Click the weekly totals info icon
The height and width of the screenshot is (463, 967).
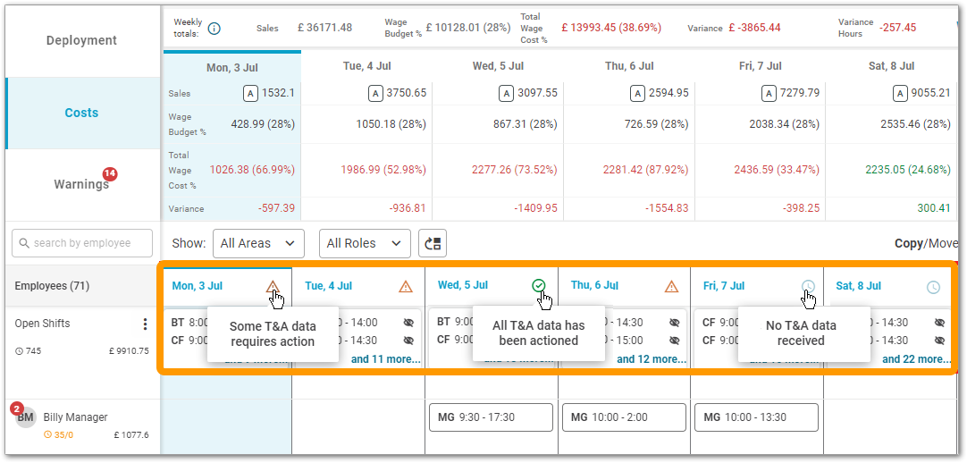click(214, 29)
